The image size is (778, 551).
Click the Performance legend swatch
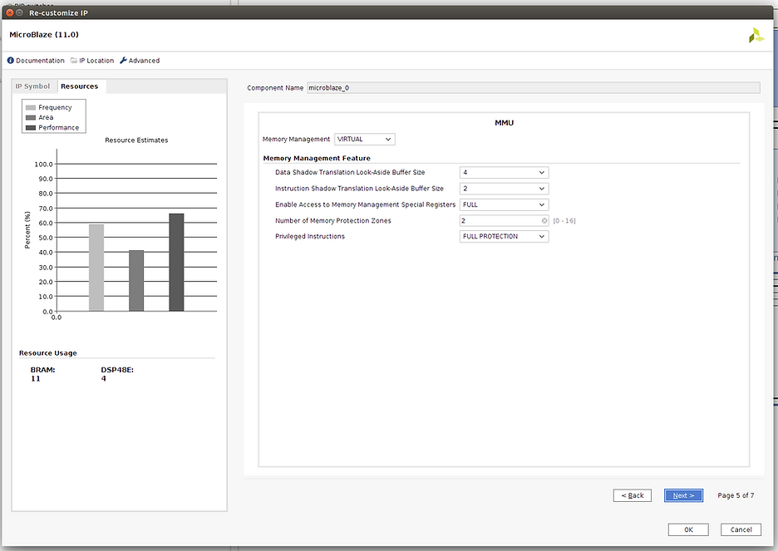[x=31, y=127]
